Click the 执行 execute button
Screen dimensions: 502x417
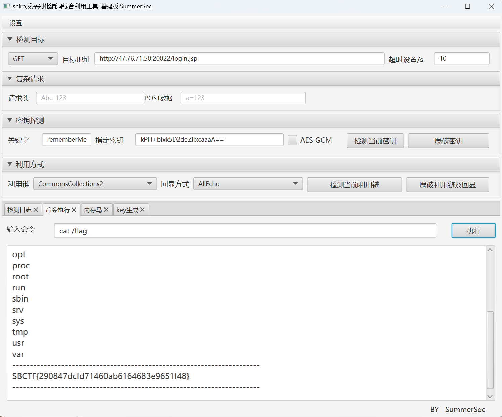[x=473, y=231]
